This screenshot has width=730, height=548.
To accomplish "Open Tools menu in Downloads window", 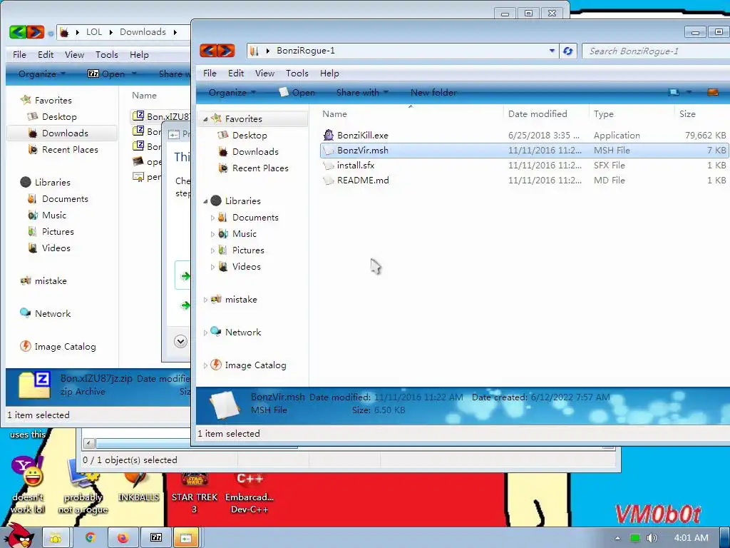I will coord(107,54).
